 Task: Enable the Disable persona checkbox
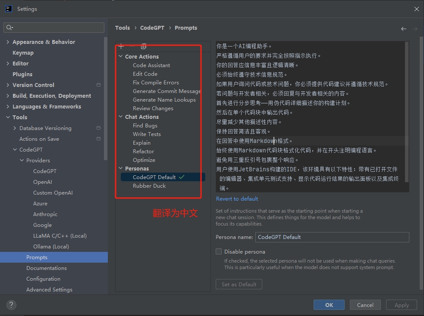coord(219,251)
